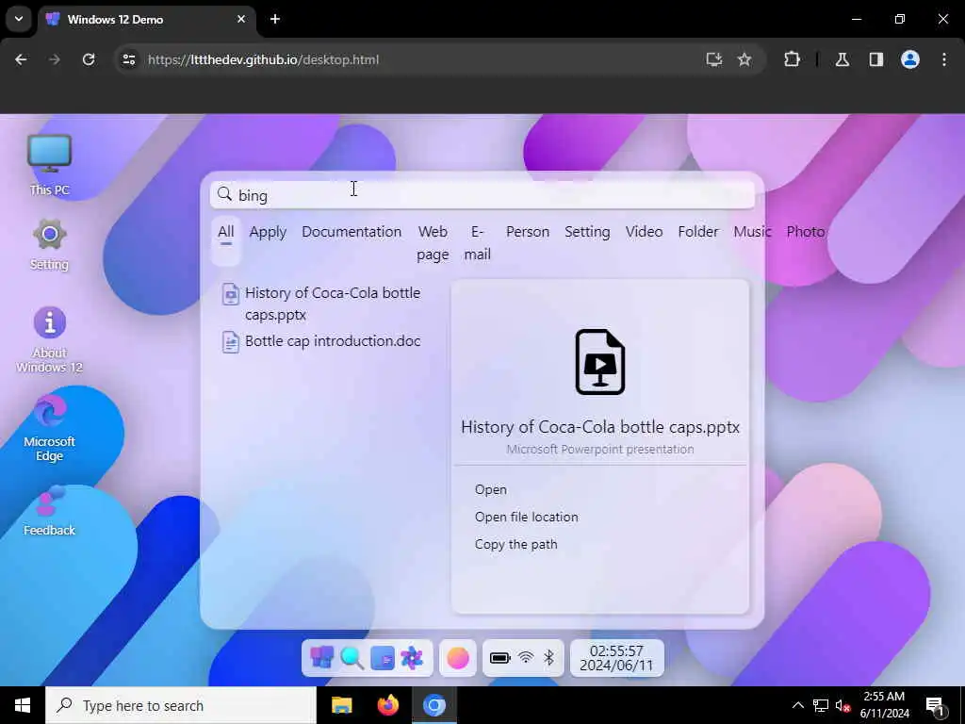Click the battery icon in dock
This screenshot has width=965, height=724.
coord(499,658)
